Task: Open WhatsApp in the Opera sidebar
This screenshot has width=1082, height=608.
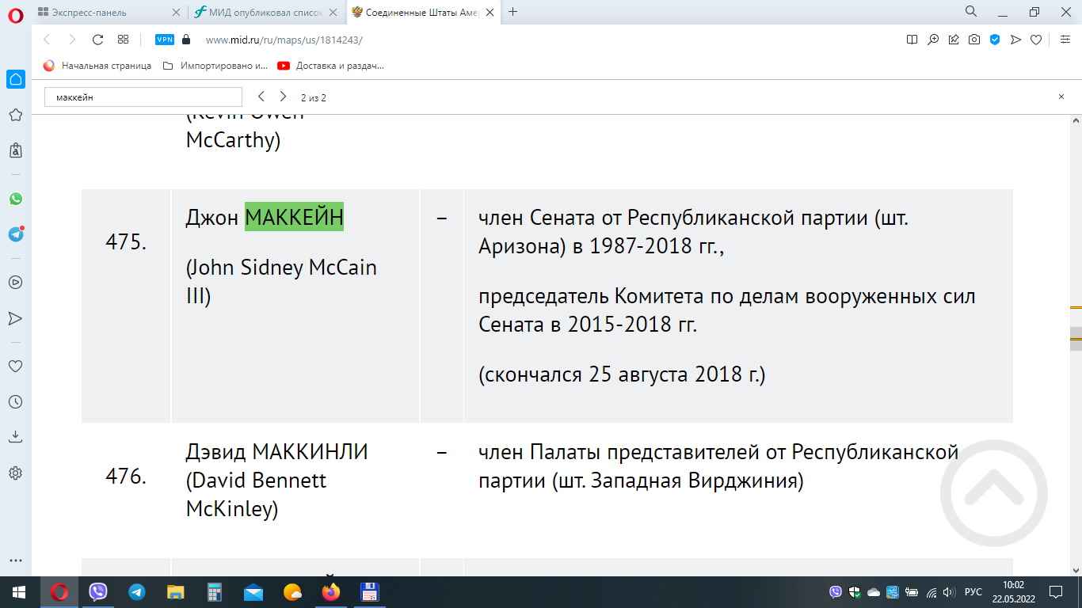Action: pos(15,199)
